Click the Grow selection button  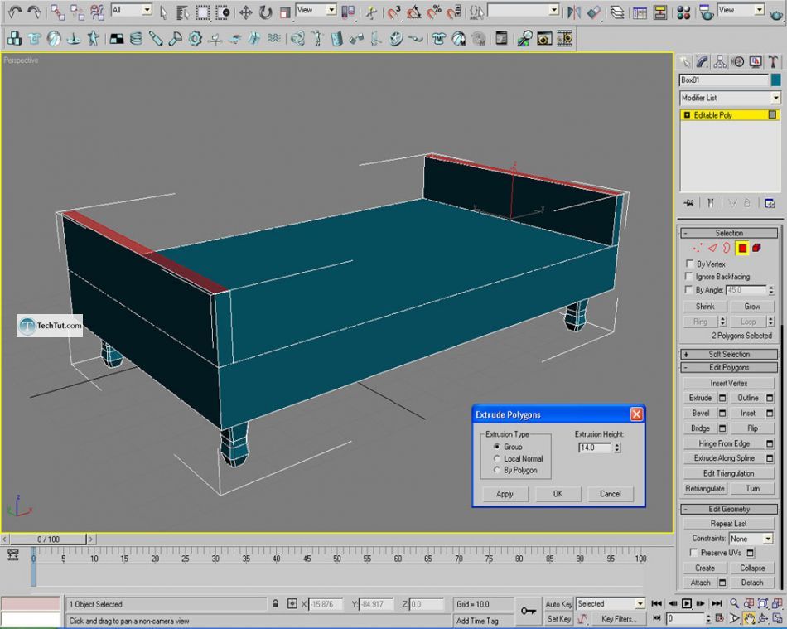click(752, 307)
